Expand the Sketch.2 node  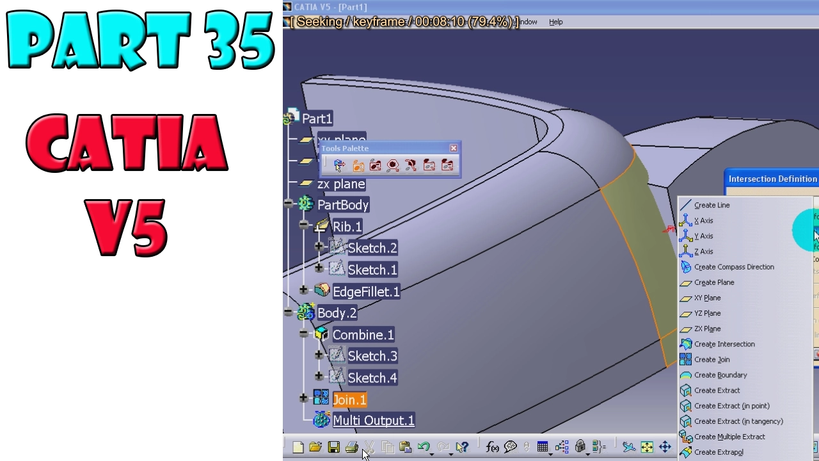(319, 247)
